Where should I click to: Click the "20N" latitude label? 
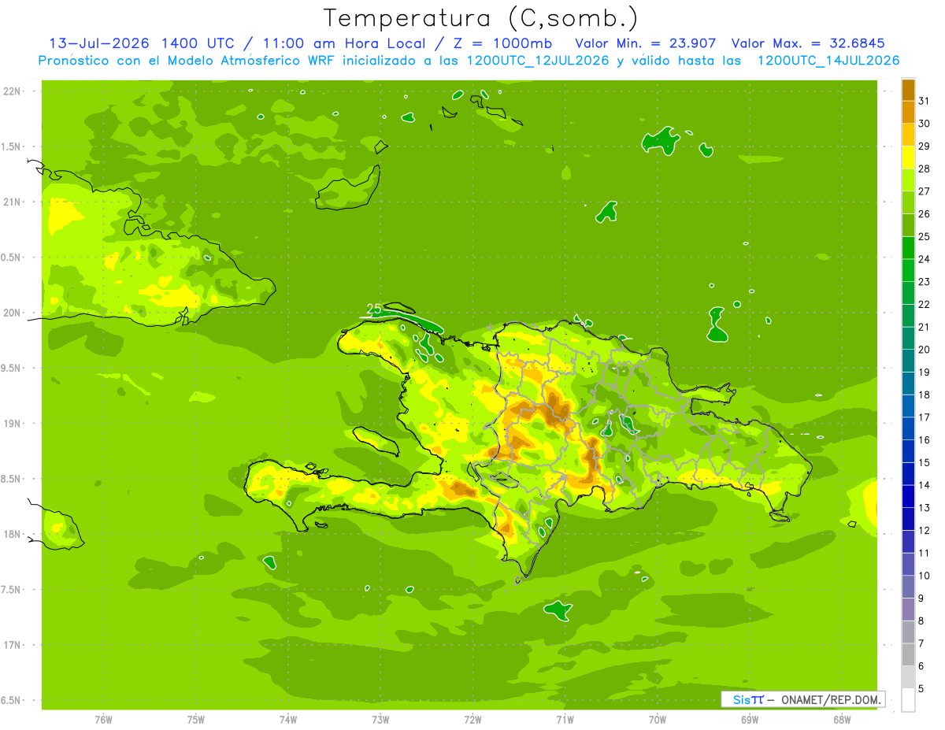[x=12, y=313]
